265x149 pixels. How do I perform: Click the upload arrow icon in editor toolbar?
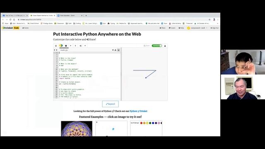click(x=75, y=46)
